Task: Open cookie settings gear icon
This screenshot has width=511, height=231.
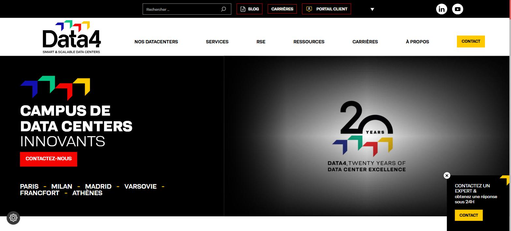Action: pyautogui.click(x=13, y=218)
